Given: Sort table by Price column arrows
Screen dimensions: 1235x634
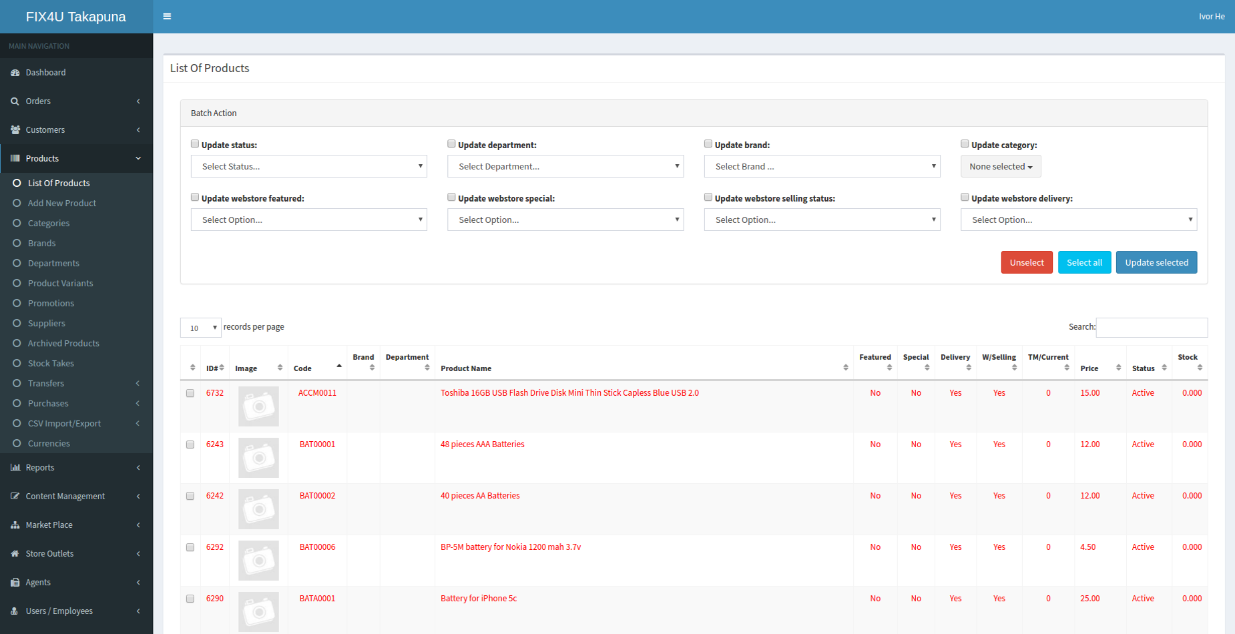Looking at the screenshot, I should pos(1118,368).
